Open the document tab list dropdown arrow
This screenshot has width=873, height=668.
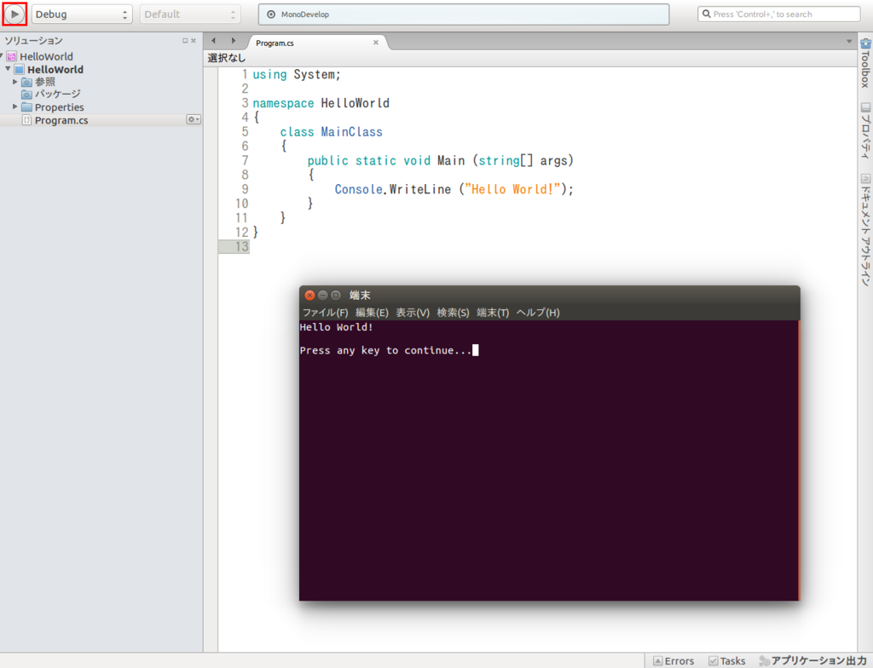tap(849, 41)
